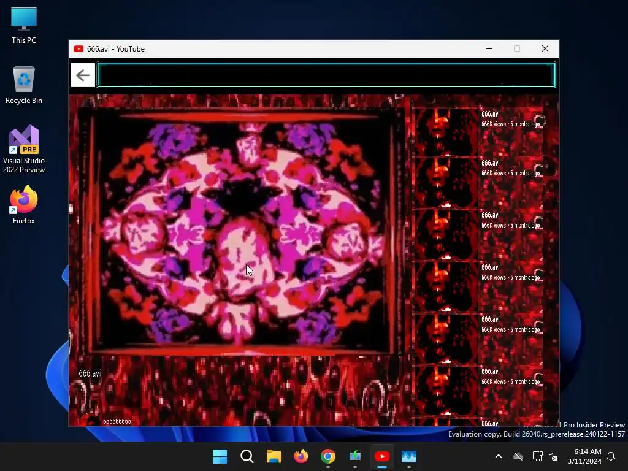Open This PC desktop icon
628x471 pixels.
24,25
